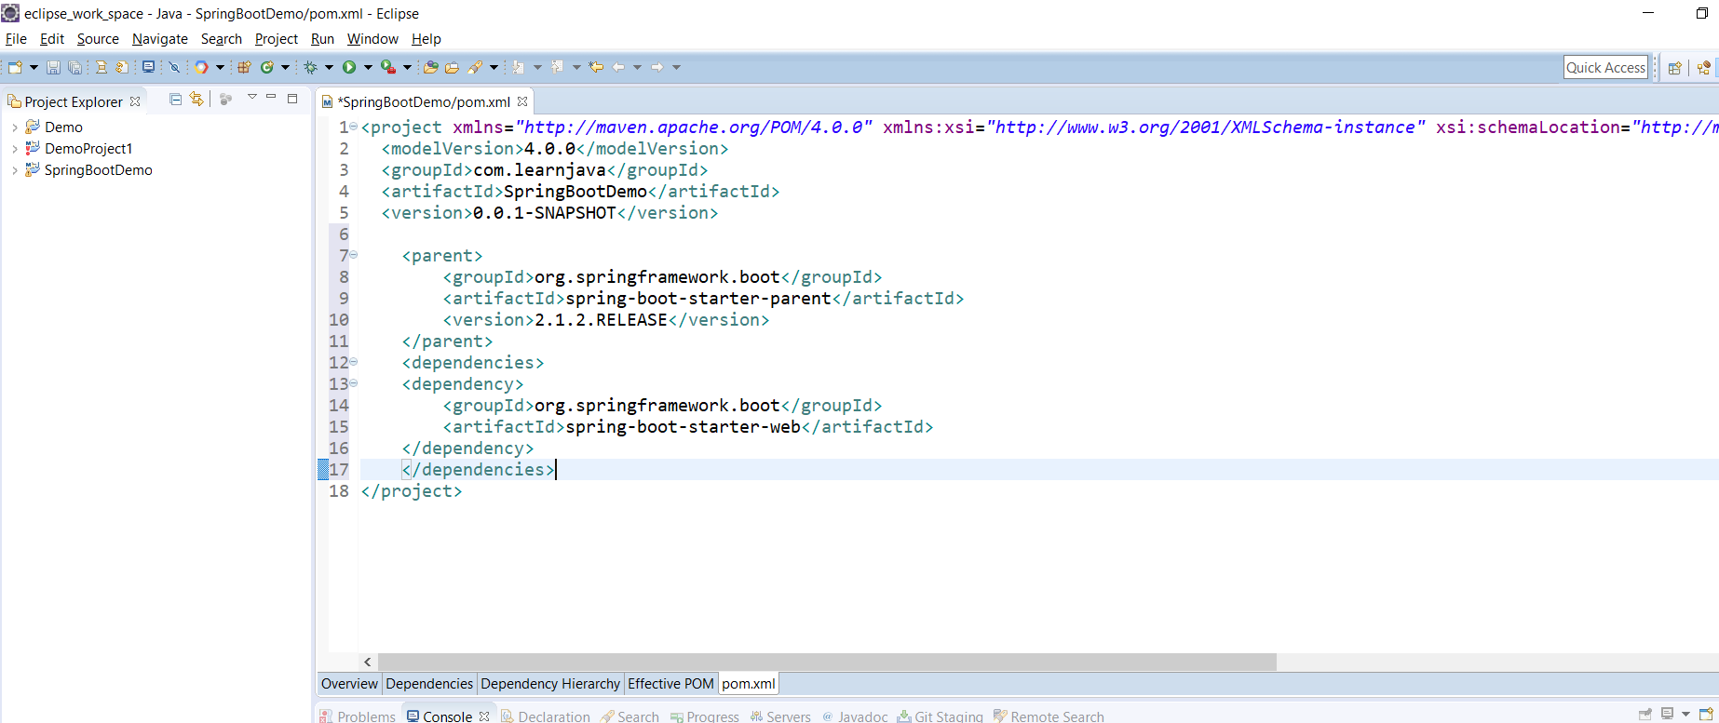Viewport: 1719px width, 723px height.
Task: Open the New Java Class dropdown arrow
Action: click(x=285, y=67)
